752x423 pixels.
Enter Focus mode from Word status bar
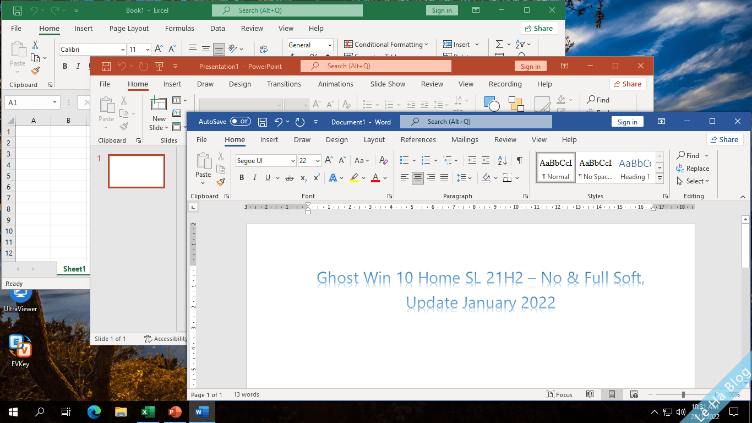tap(559, 394)
